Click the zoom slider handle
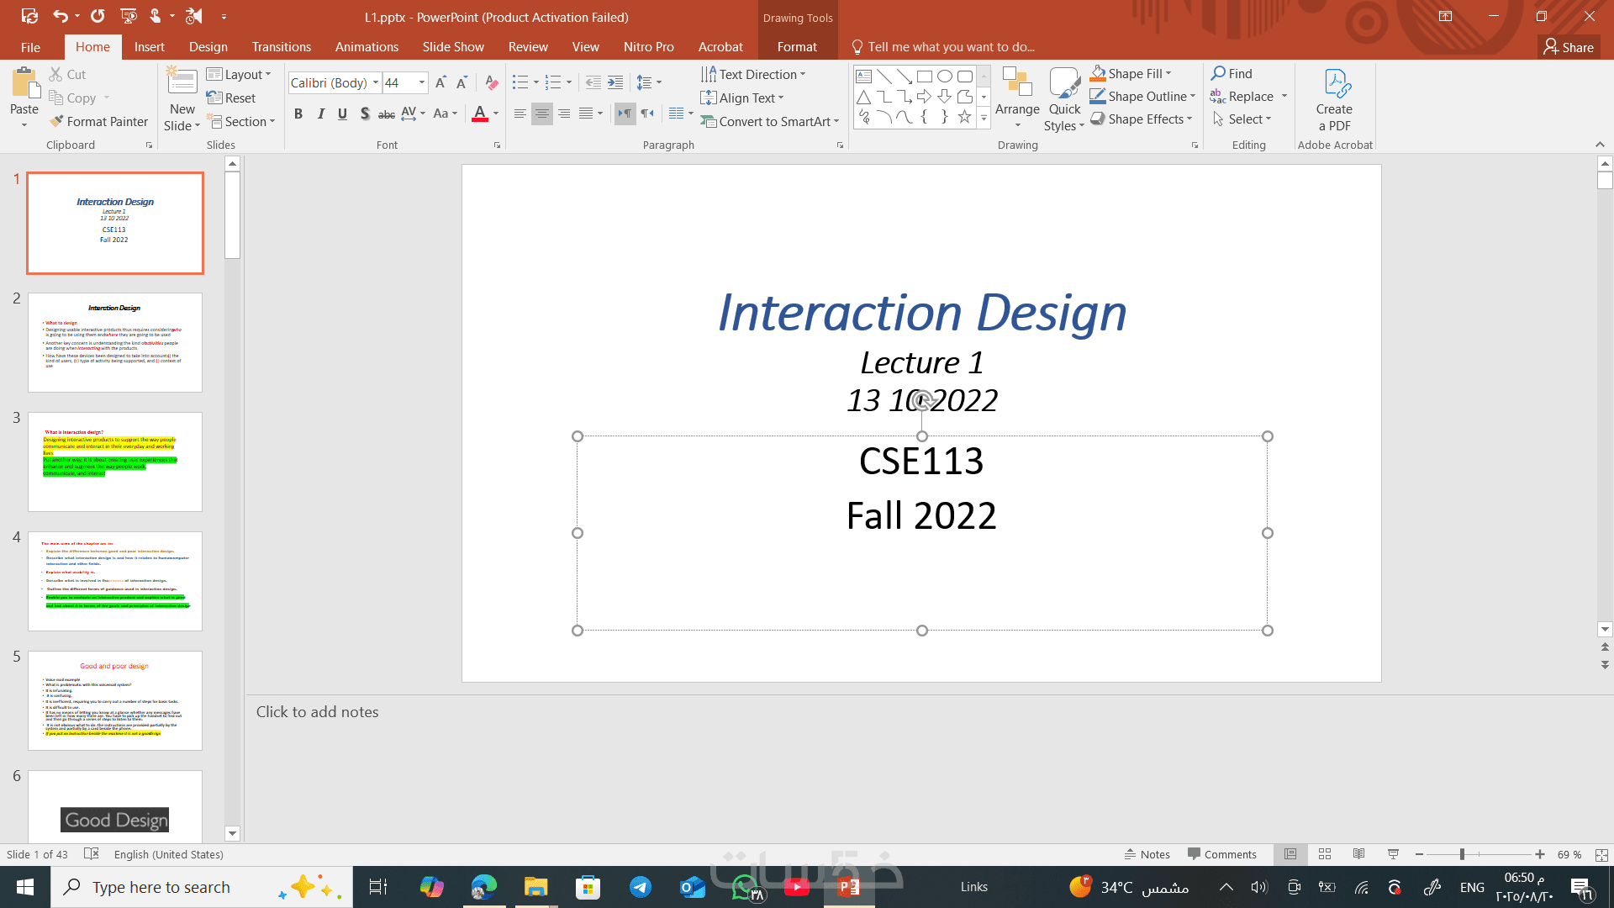The width and height of the screenshot is (1614, 908). [1462, 854]
